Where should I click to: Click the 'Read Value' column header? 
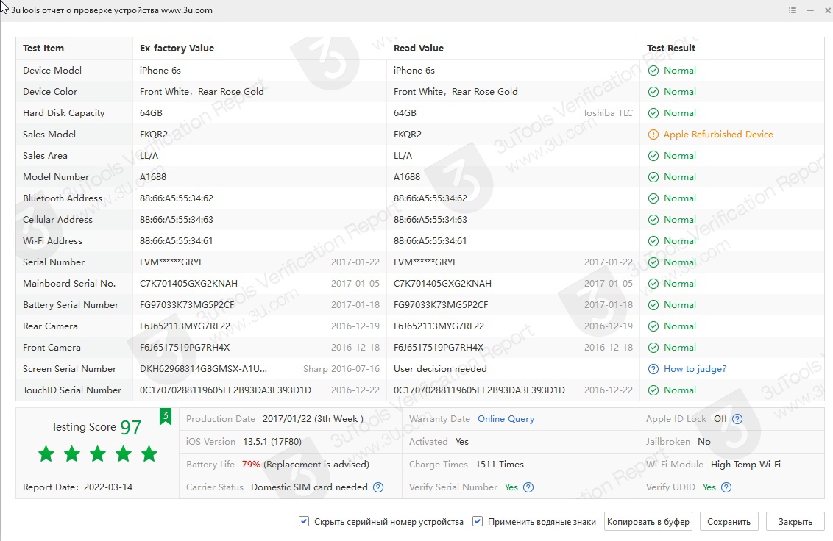419,49
